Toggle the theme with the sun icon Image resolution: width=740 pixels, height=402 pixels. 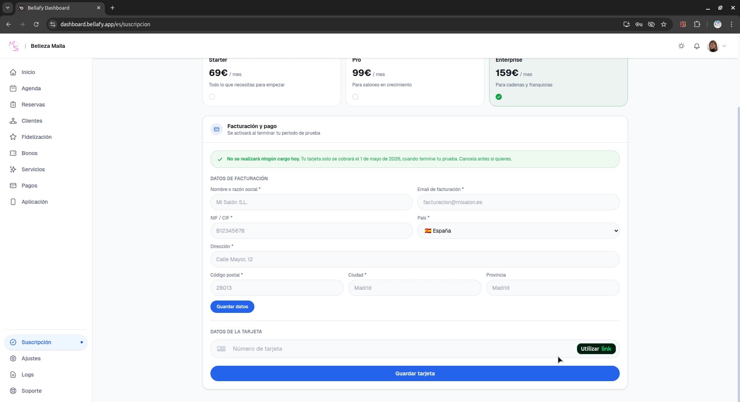tap(681, 46)
